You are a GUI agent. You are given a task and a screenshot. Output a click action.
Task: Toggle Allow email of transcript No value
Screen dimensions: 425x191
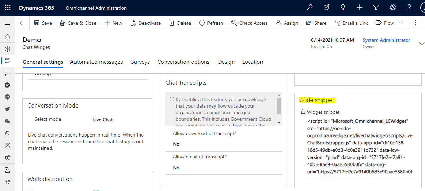point(176,168)
